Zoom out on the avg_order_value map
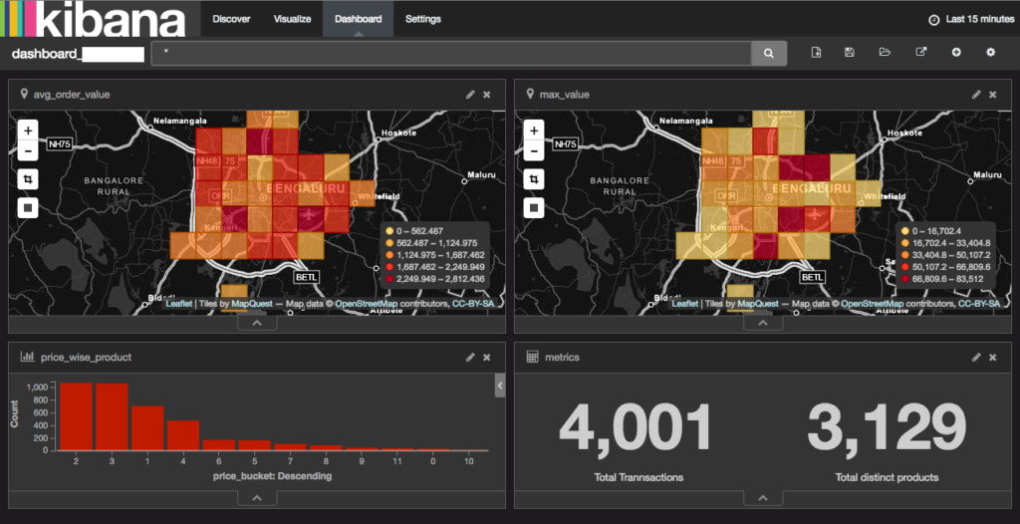Viewport: 1020px width, 524px height. [x=28, y=151]
